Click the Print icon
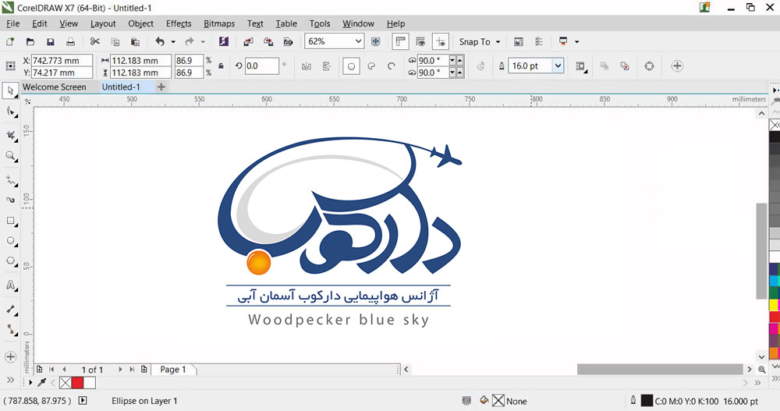The height and width of the screenshot is (411, 780). coord(71,42)
